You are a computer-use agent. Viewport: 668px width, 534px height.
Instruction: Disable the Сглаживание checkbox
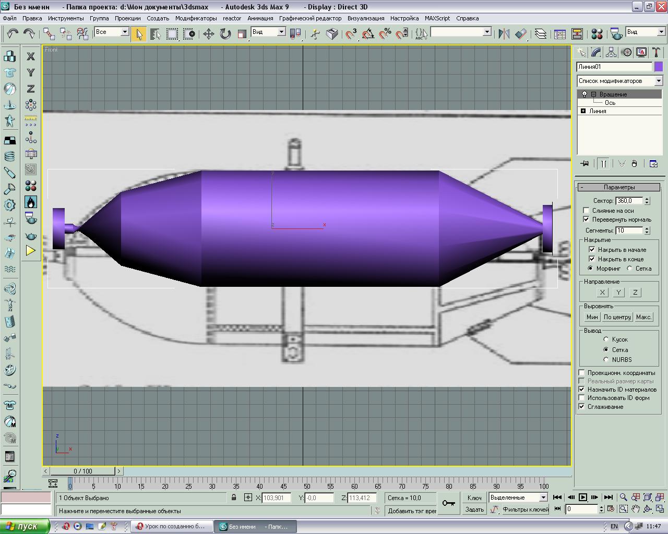[x=581, y=407]
